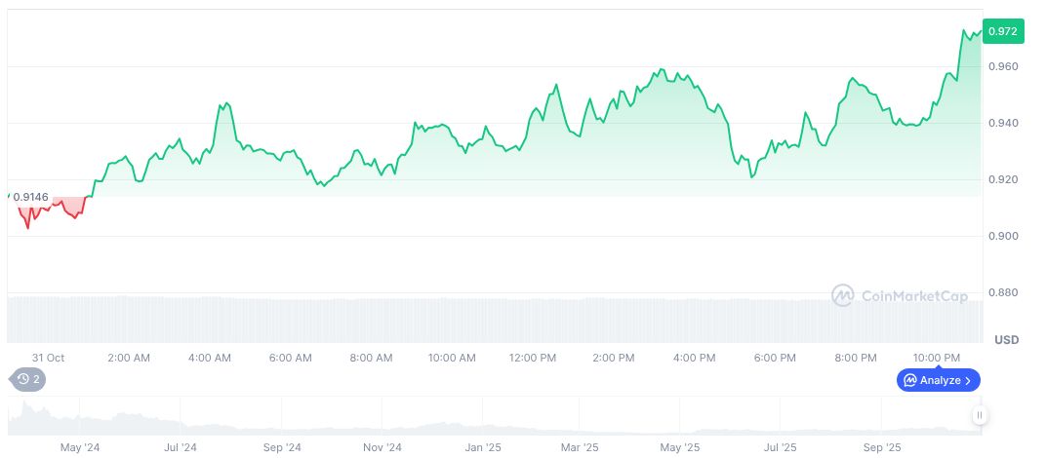The image size is (1046, 458).
Task: Select the 31 Oct date label
Action: point(48,358)
